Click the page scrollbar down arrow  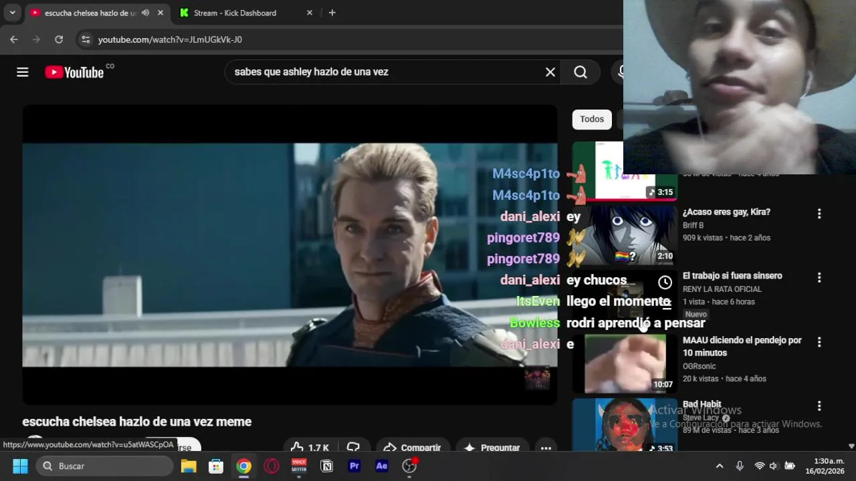click(x=851, y=446)
